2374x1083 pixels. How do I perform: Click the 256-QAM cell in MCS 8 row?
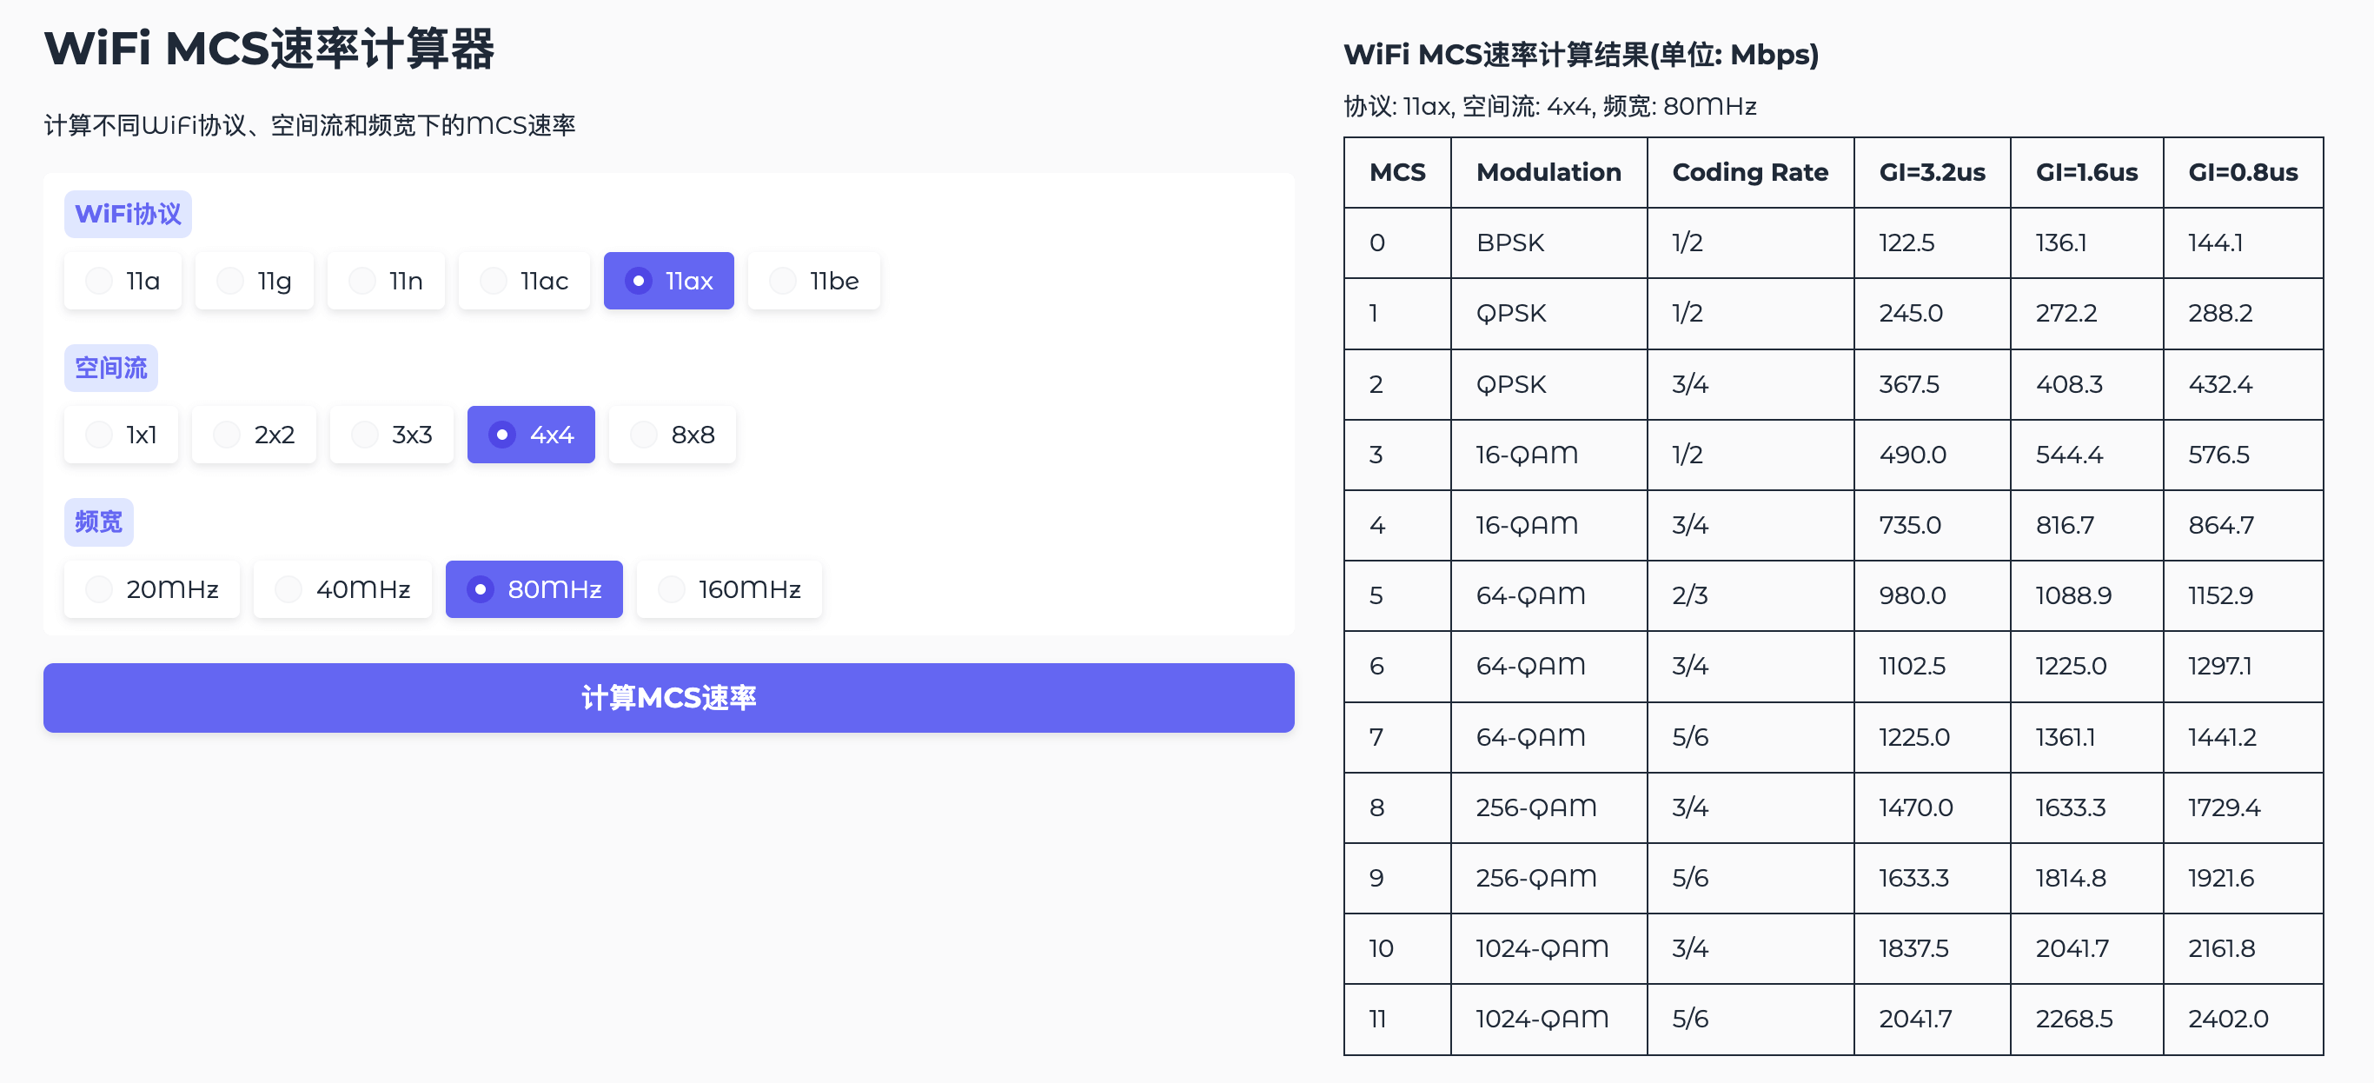click(1549, 808)
